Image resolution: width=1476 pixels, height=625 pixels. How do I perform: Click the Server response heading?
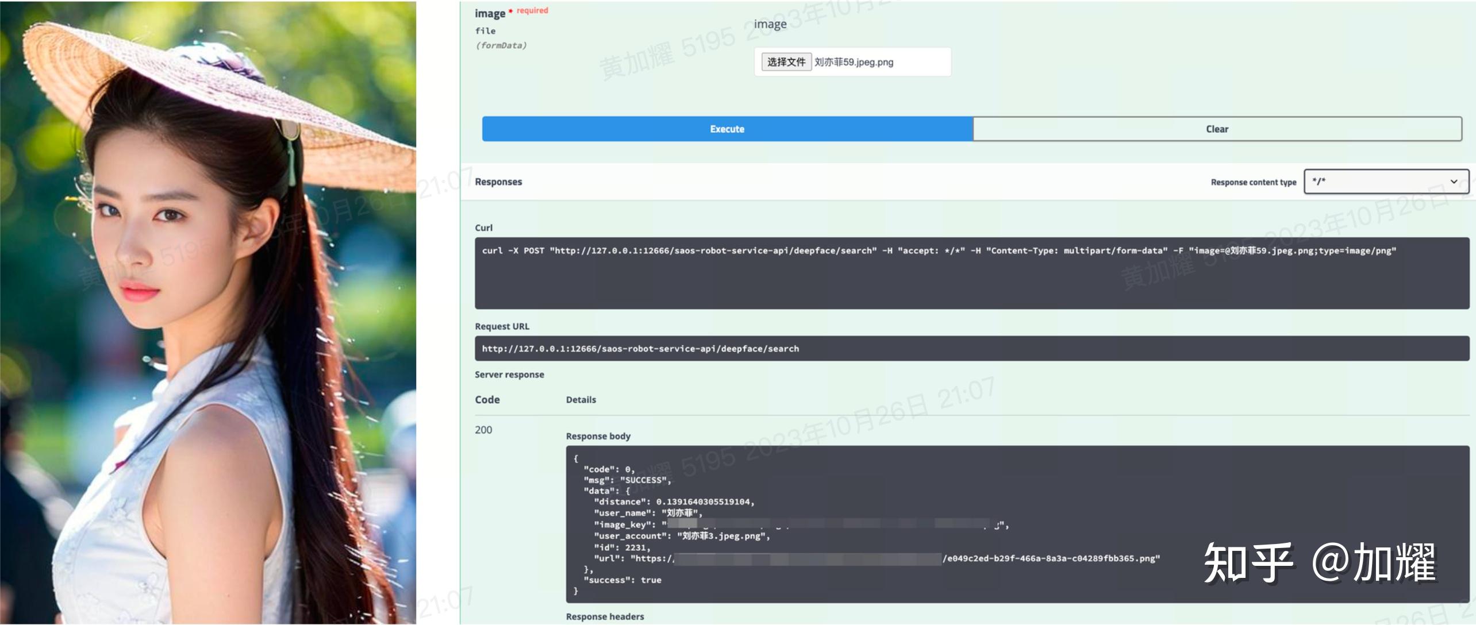coord(509,375)
